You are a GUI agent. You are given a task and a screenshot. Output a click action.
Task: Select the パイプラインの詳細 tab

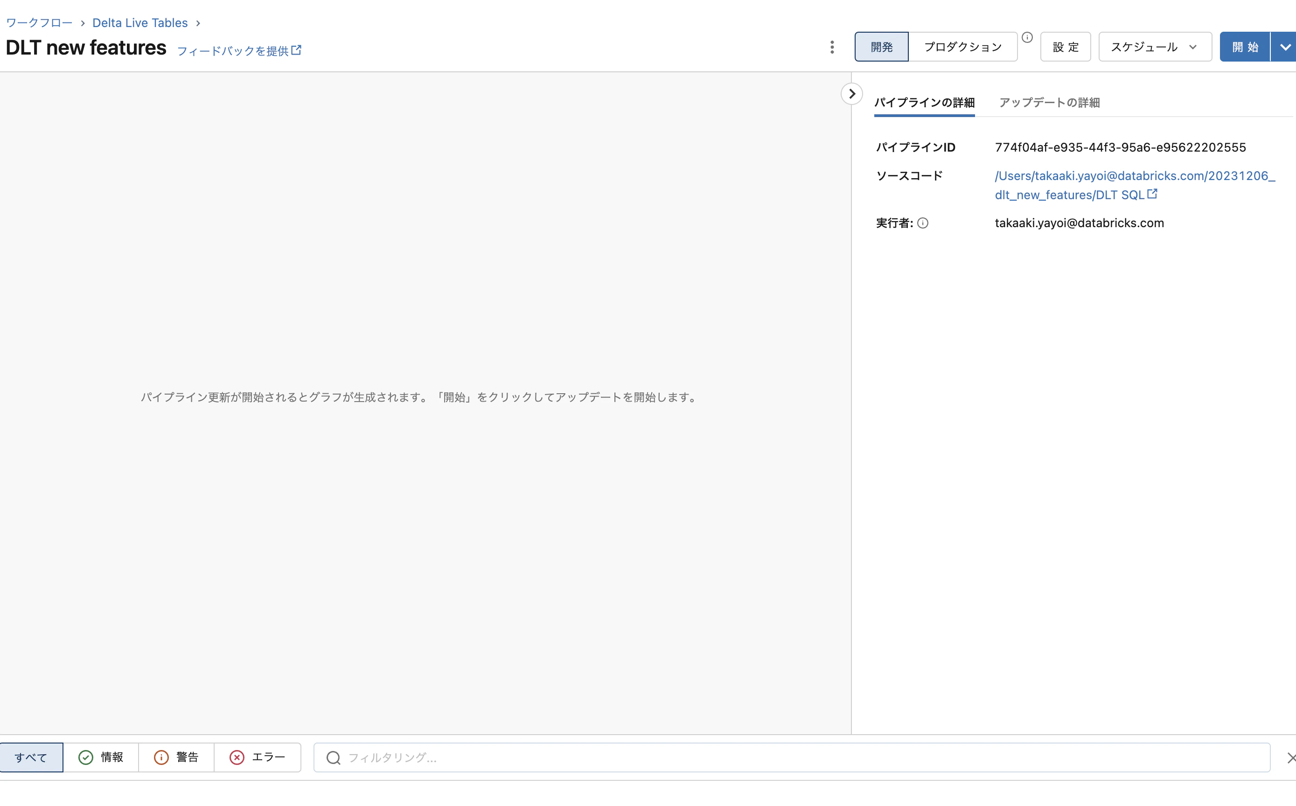click(x=924, y=102)
